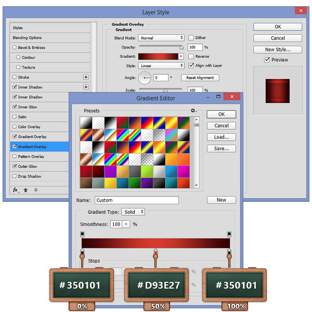The image size is (312, 312).
Task: Choose the sage gray-green gradient preset
Action: tap(98, 183)
